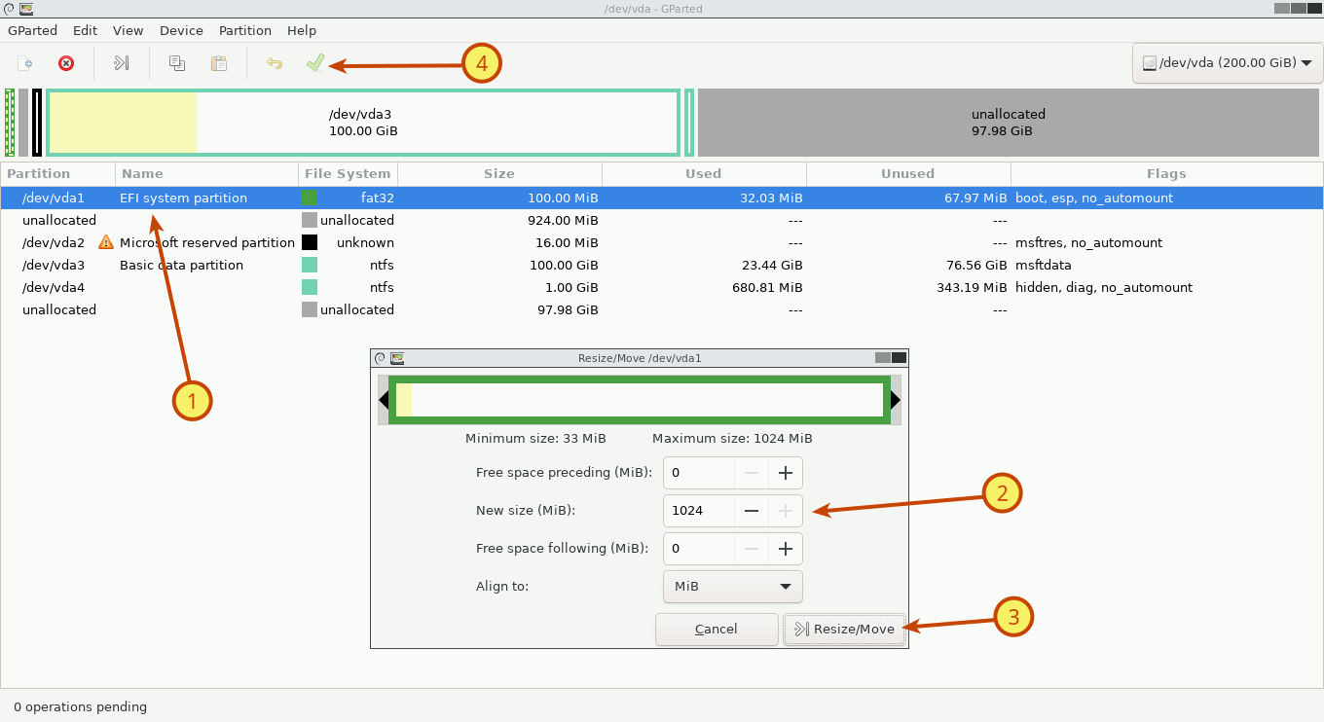Click the Resize/Move toolbar icon
The height and width of the screenshot is (722, 1324).
tap(122, 63)
